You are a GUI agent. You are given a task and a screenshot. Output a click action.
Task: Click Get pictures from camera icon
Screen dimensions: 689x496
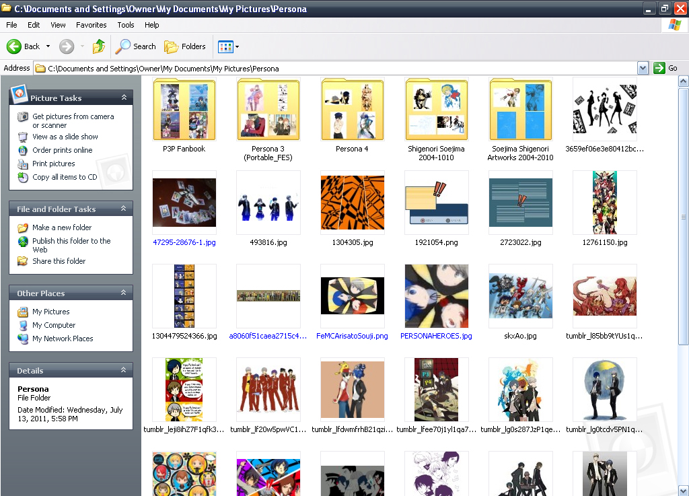tap(23, 116)
